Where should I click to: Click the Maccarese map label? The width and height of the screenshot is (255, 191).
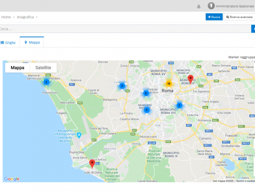[x=67, y=102]
